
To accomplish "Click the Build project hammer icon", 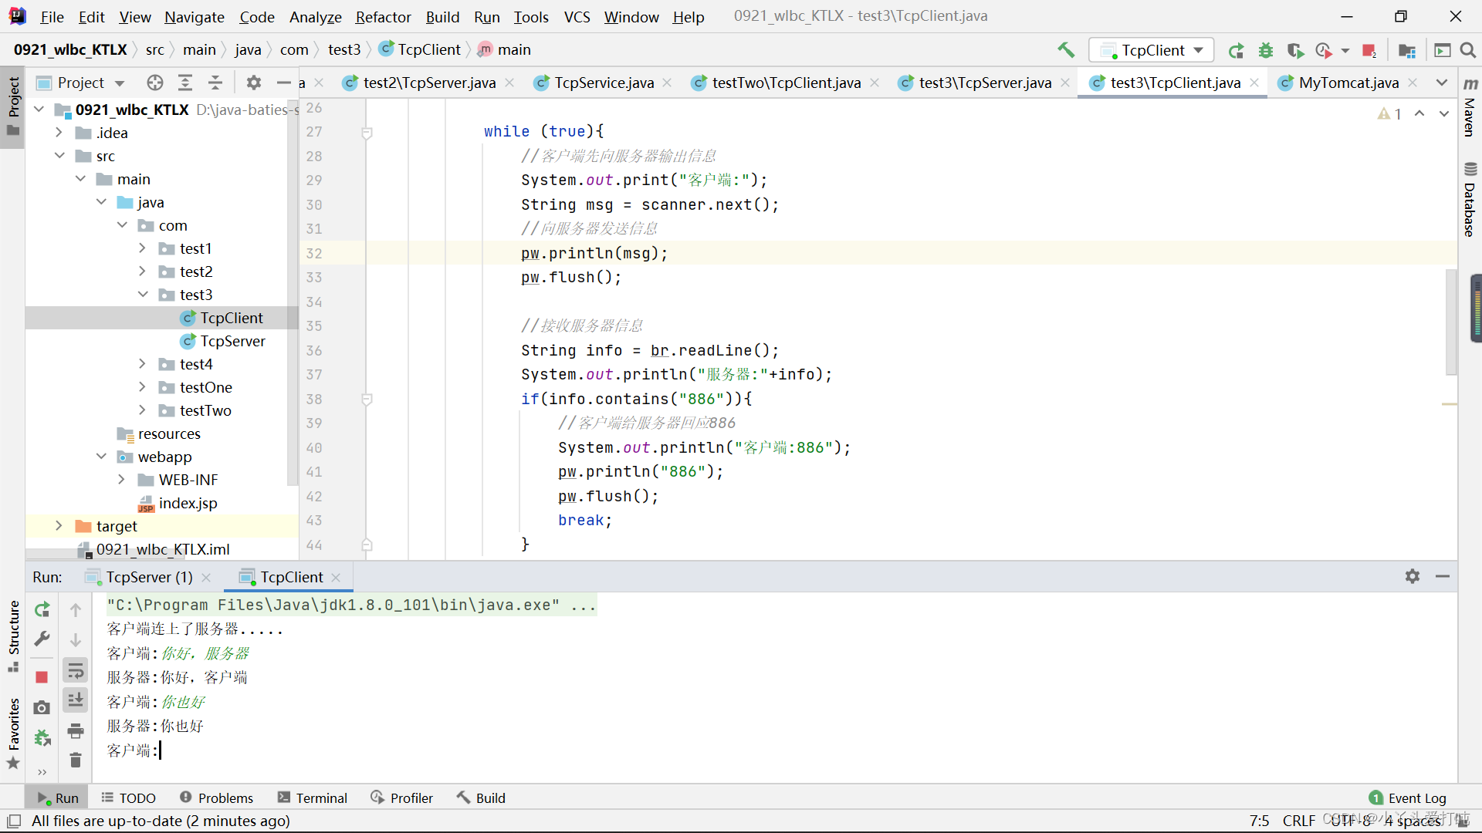I will pos(1066,50).
